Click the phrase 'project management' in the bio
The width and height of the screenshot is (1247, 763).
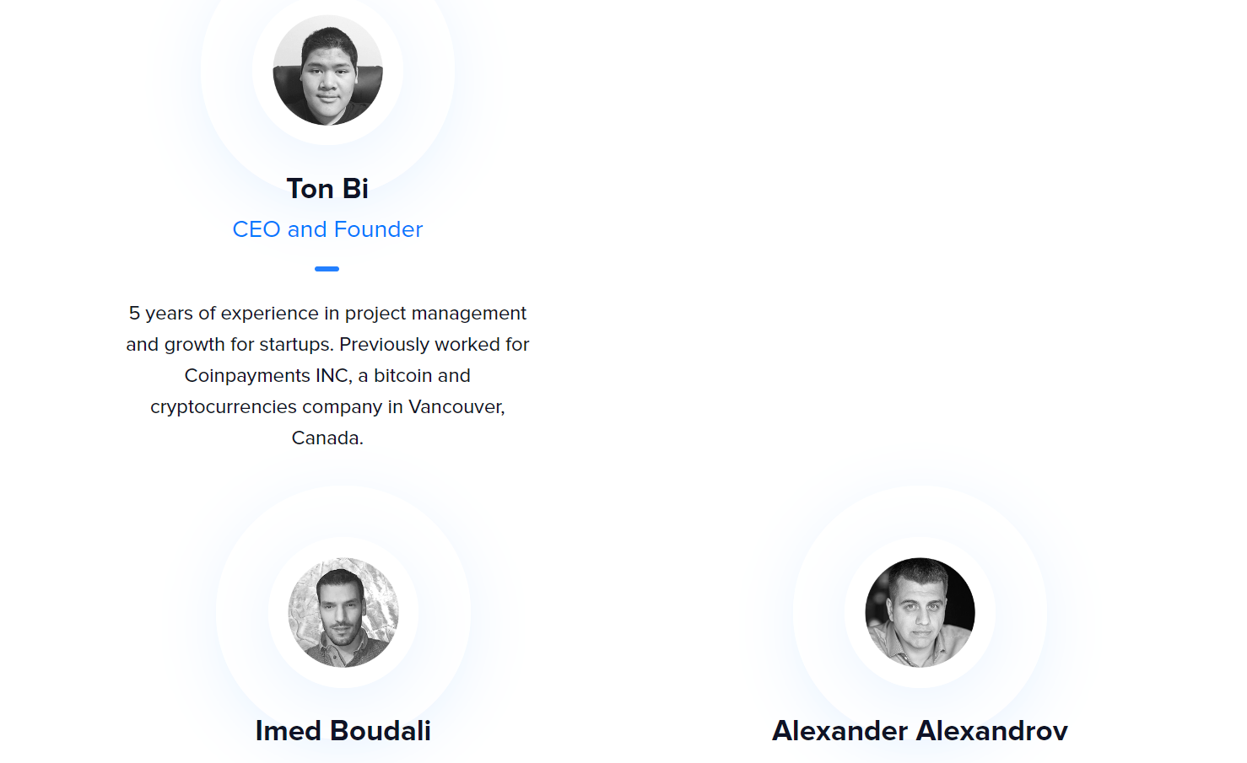pyautogui.click(x=435, y=314)
